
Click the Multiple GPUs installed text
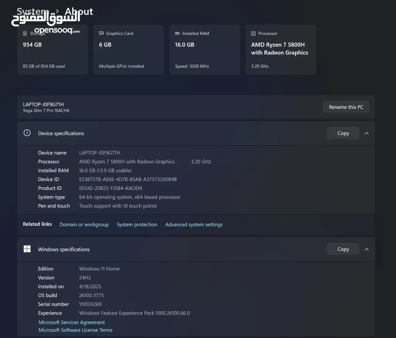pos(122,66)
